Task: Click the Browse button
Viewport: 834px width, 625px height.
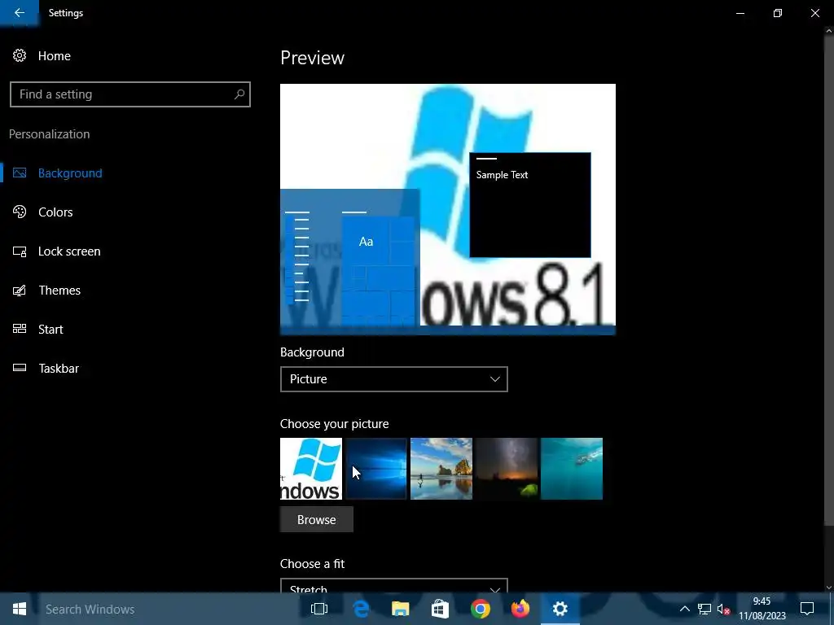Action: click(x=317, y=519)
